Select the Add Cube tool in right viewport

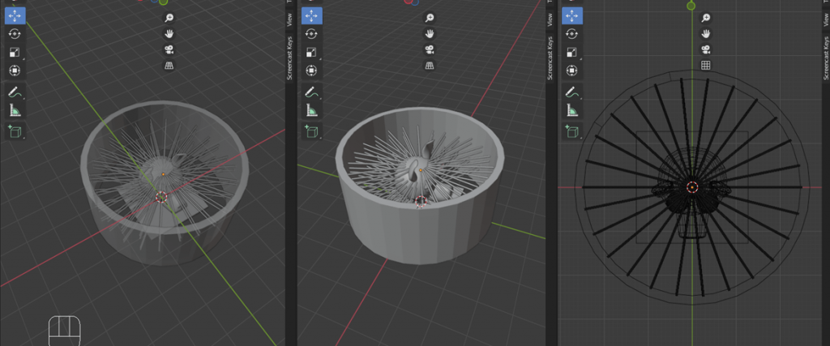[571, 131]
